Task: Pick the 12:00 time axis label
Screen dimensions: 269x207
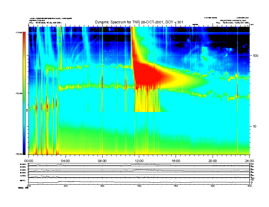Action: click(139, 161)
